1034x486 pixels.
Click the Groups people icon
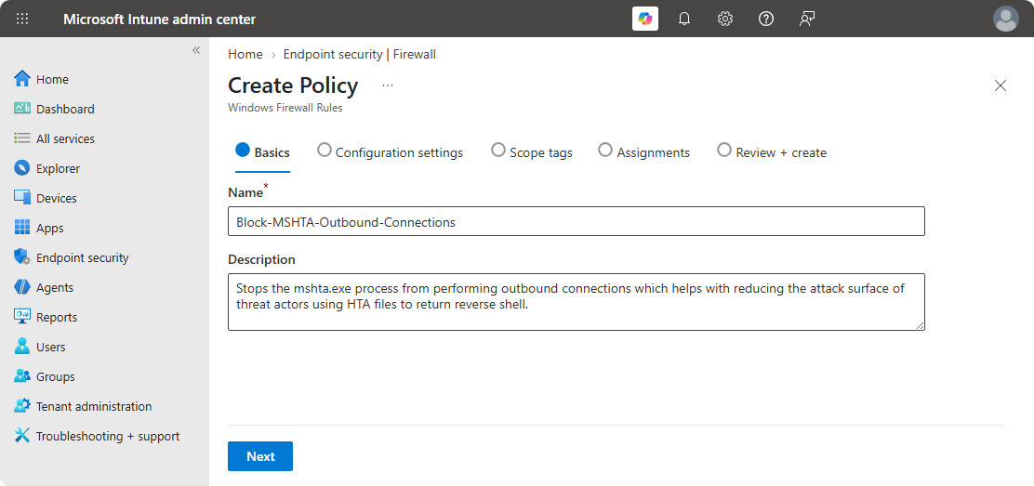click(22, 375)
